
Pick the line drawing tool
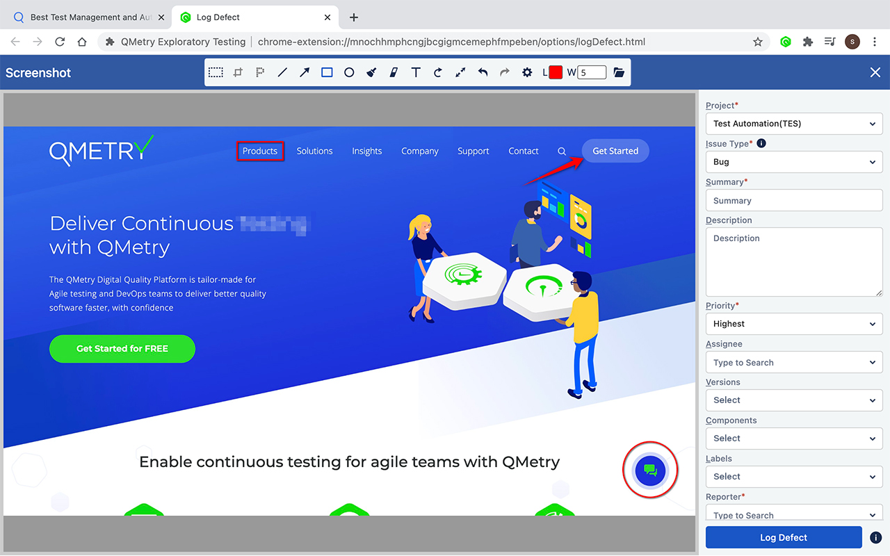click(x=282, y=72)
